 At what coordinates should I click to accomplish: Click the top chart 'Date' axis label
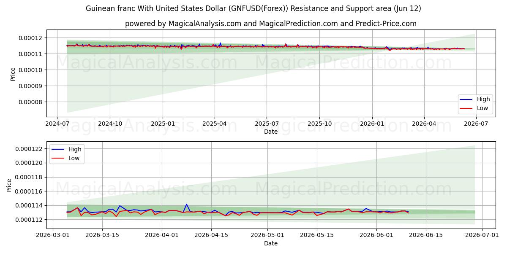[271, 132]
